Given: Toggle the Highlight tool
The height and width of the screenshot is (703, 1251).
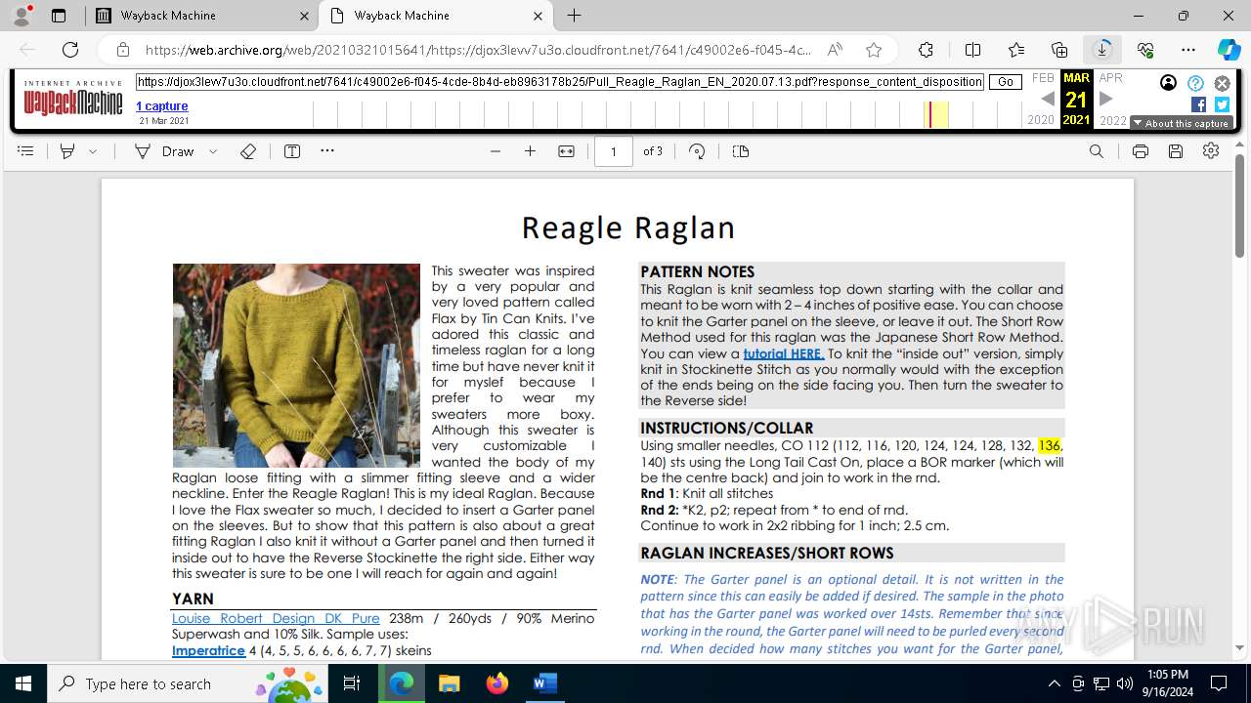Looking at the screenshot, I should [x=67, y=151].
